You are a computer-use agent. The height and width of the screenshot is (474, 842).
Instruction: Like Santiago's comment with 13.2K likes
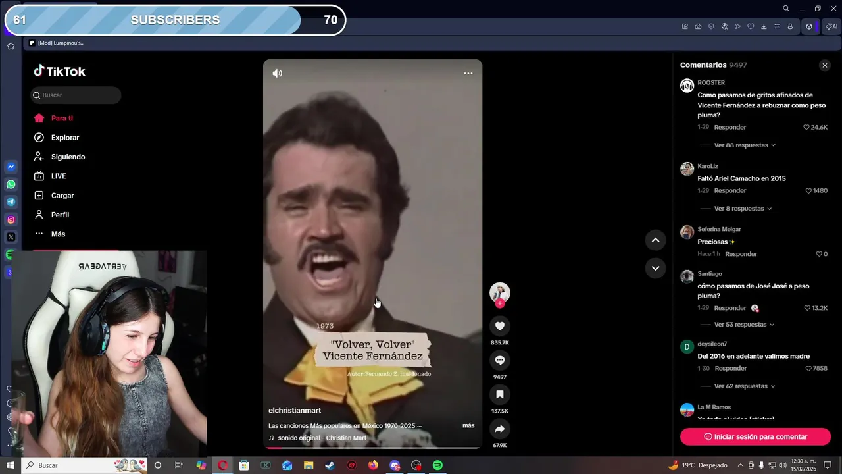coord(807,307)
